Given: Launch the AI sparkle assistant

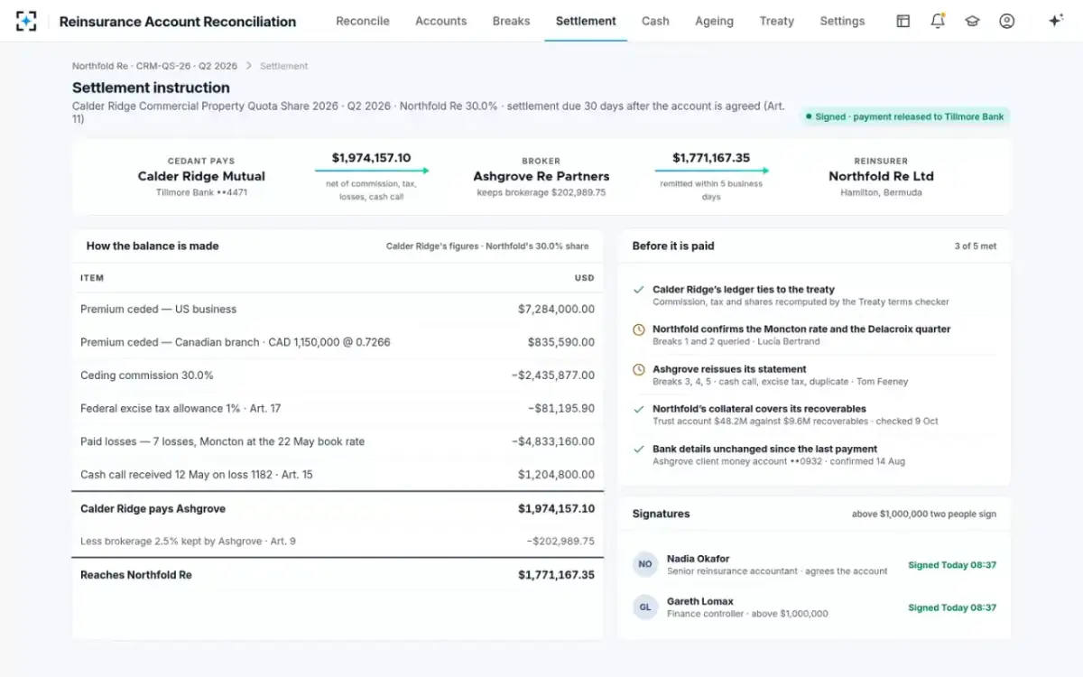Looking at the screenshot, I should [x=1056, y=21].
